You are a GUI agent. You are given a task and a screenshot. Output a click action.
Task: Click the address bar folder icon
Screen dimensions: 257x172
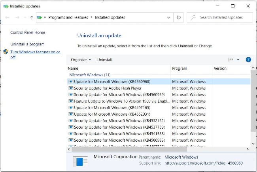[39, 17]
